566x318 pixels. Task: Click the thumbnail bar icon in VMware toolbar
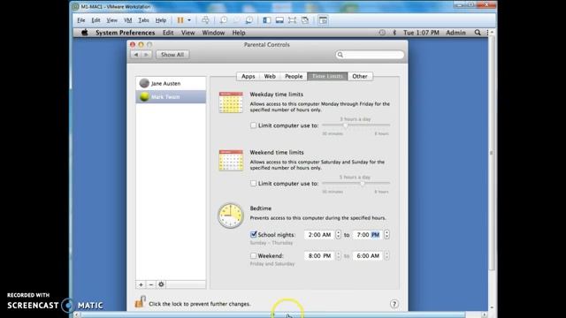point(279,20)
